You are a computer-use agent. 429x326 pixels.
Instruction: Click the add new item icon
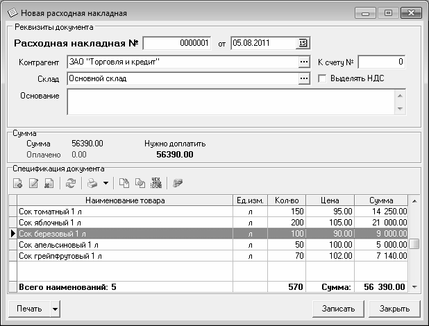pos(17,183)
